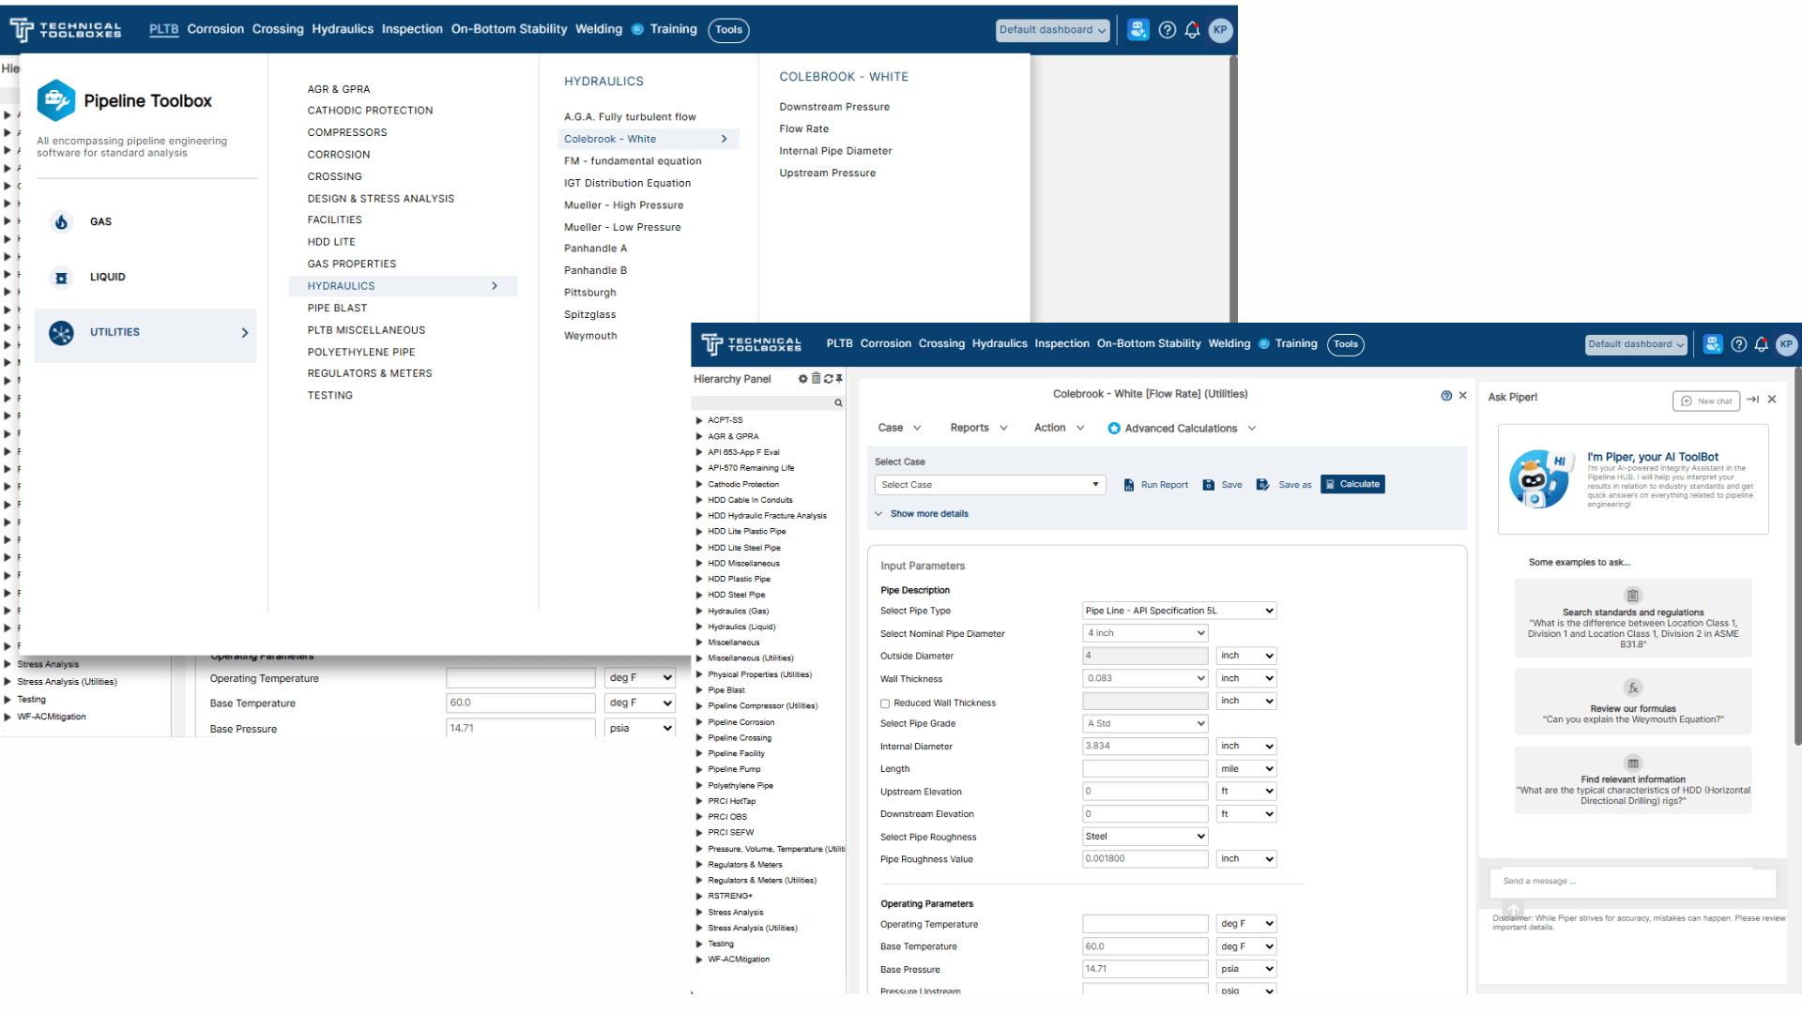
Task: Click notifications bell in lower header
Action: point(1762,344)
